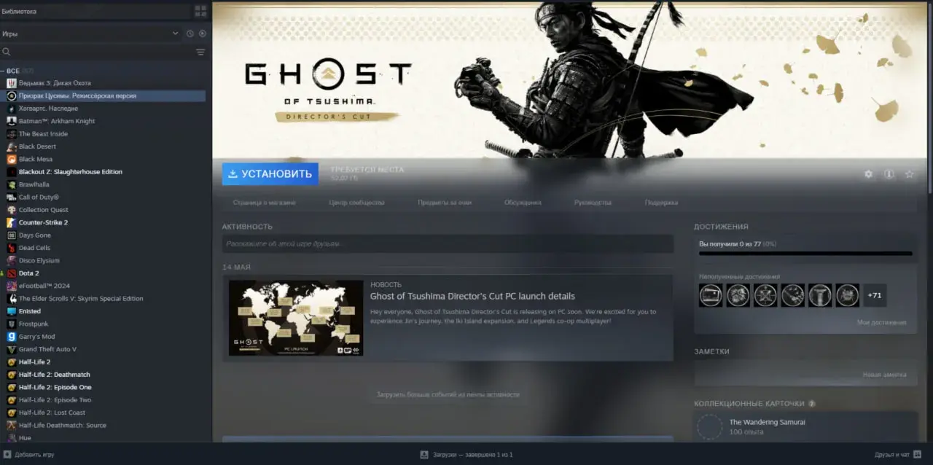Click the Dead Cells game icon
Image resolution: width=933 pixels, height=465 pixels.
[12, 248]
